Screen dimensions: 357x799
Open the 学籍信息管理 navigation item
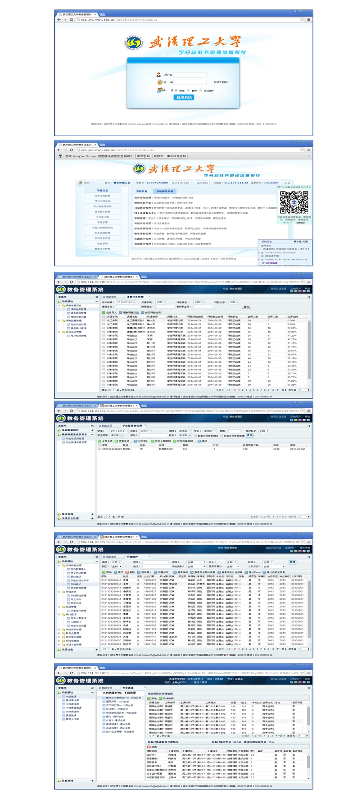coord(103,238)
